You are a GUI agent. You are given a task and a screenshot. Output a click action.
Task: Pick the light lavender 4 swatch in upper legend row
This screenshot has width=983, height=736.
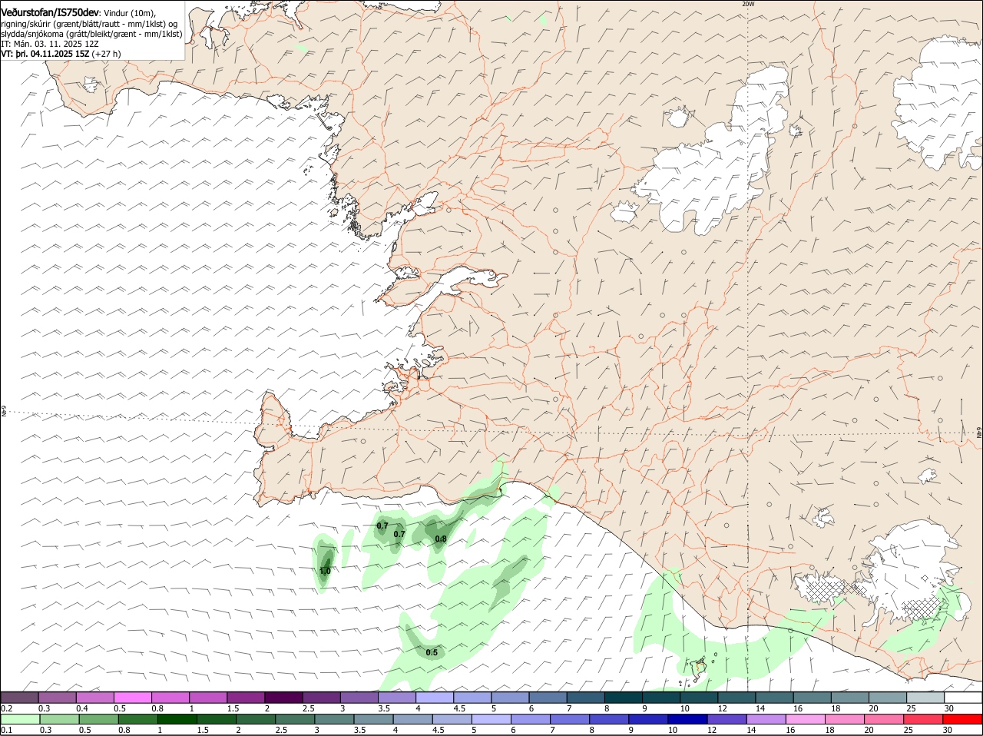[x=434, y=698]
